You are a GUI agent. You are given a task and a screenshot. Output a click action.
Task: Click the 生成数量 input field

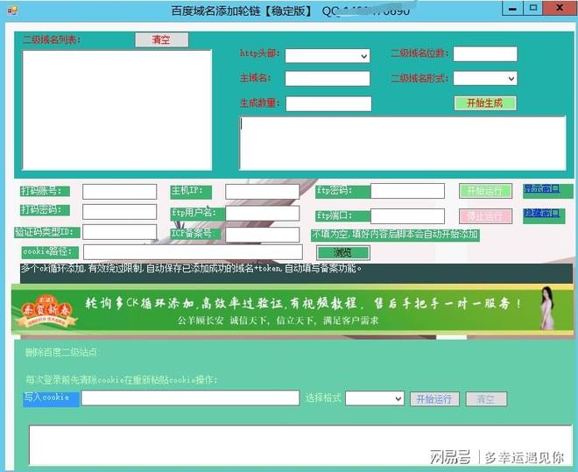(328, 104)
